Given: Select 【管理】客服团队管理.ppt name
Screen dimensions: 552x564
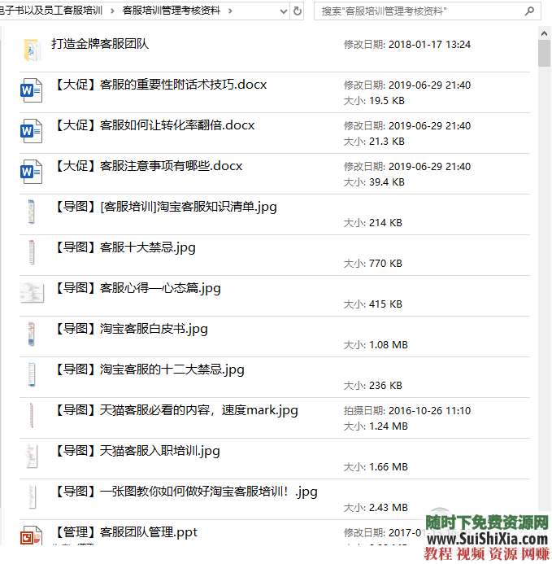Looking at the screenshot, I should pyautogui.click(x=126, y=532).
